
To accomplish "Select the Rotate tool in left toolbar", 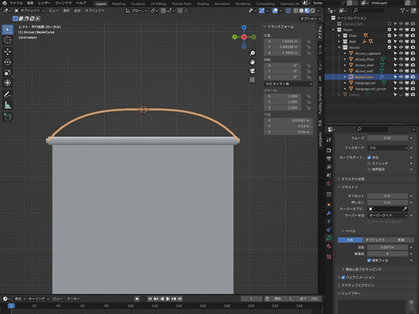I will click(8, 61).
